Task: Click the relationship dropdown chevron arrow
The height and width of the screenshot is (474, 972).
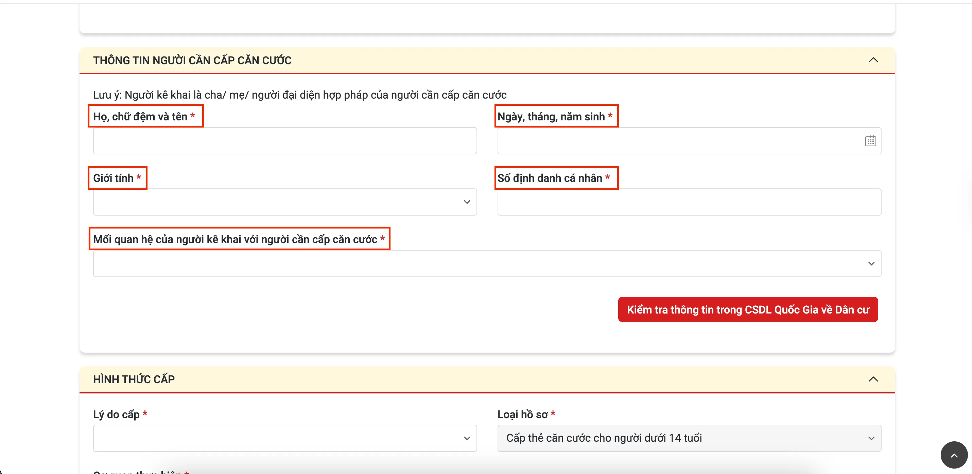Action: pyautogui.click(x=871, y=264)
